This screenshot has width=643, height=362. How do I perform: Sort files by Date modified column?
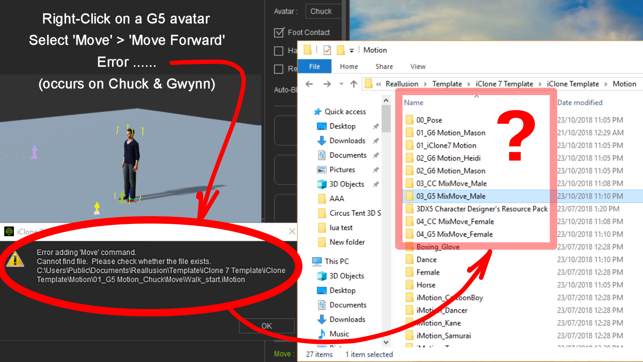click(x=580, y=103)
